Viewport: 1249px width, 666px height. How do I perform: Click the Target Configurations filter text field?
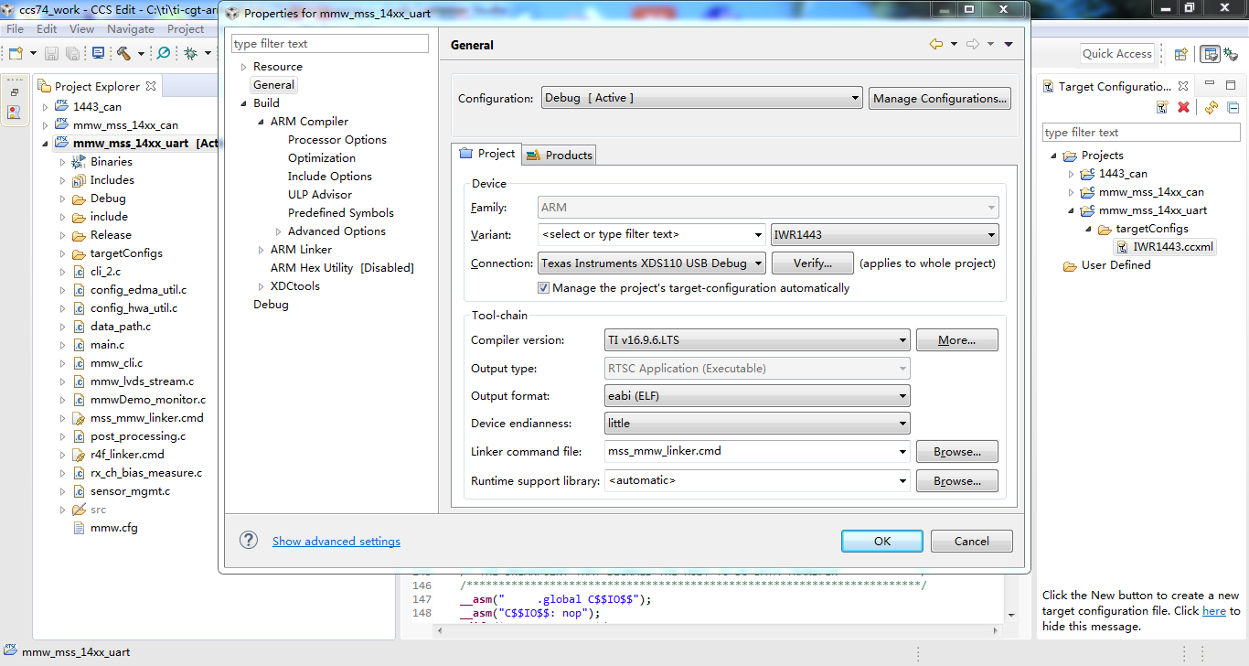tap(1141, 133)
